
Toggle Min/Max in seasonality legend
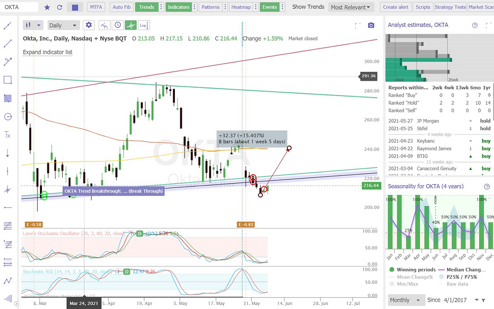pyautogui.click(x=404, y=284)
